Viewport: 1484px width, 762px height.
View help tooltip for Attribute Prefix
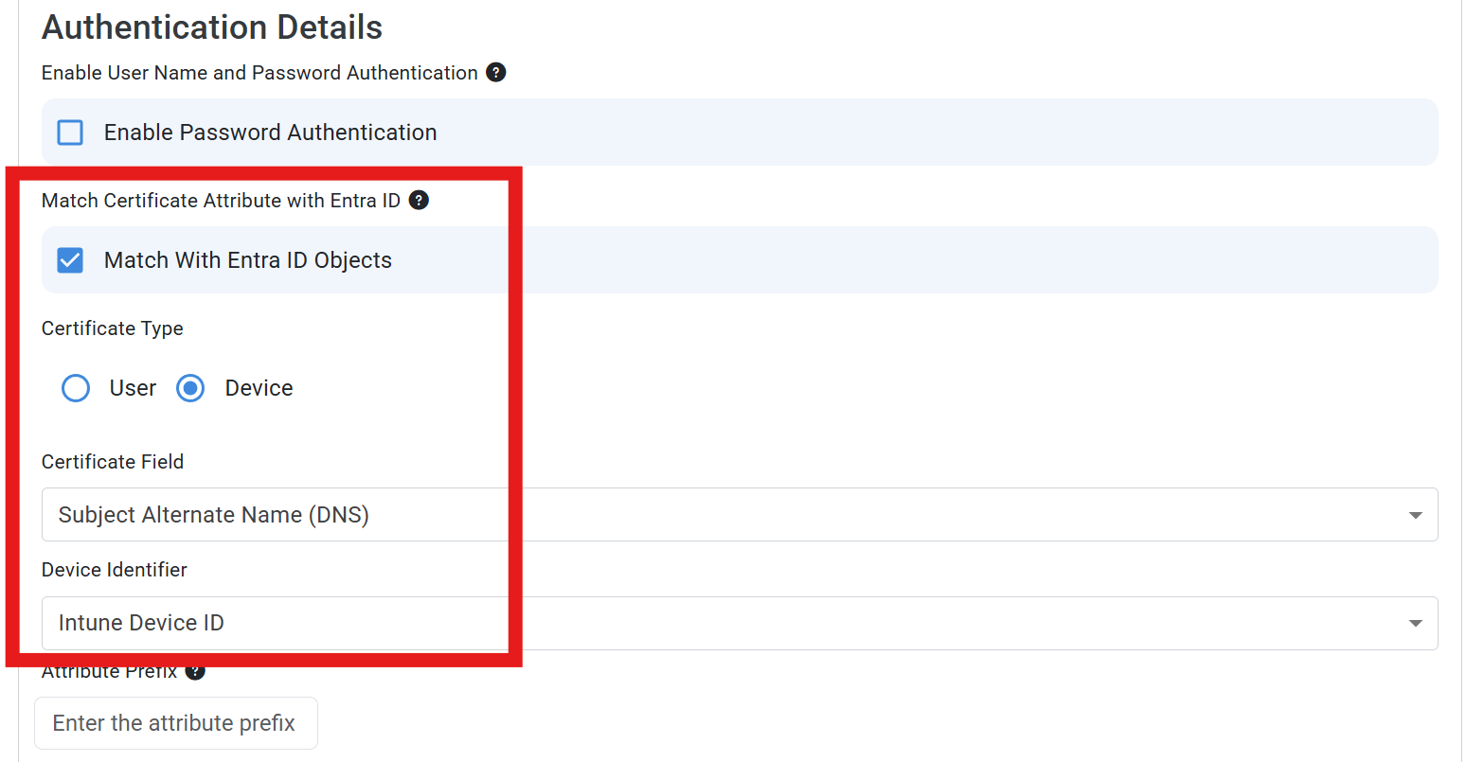pyautogui.click(x=195, y=670)
